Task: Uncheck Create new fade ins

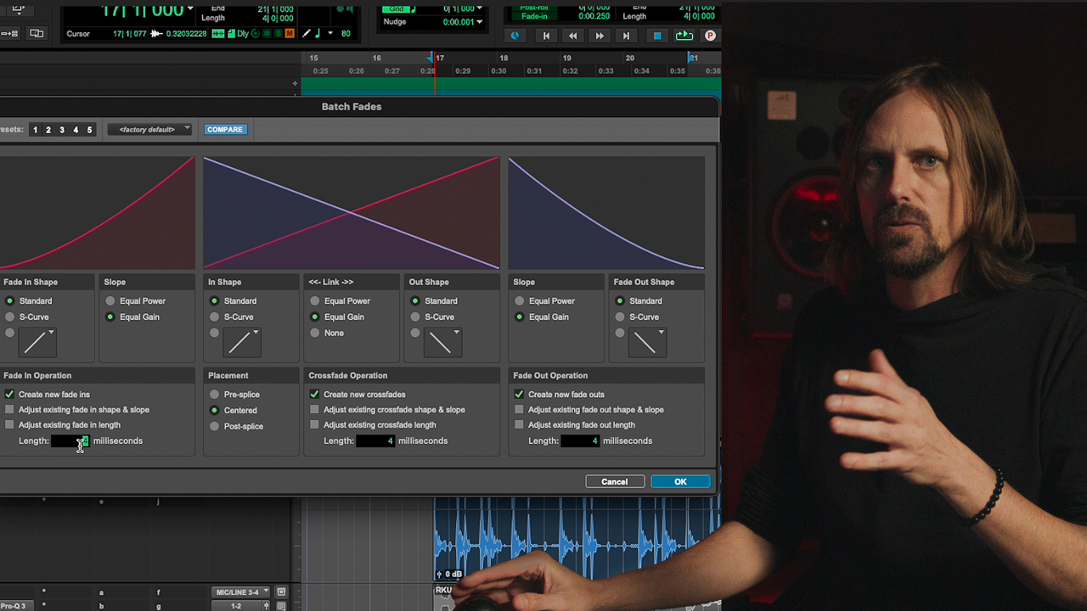Action: tap(9, 395)
